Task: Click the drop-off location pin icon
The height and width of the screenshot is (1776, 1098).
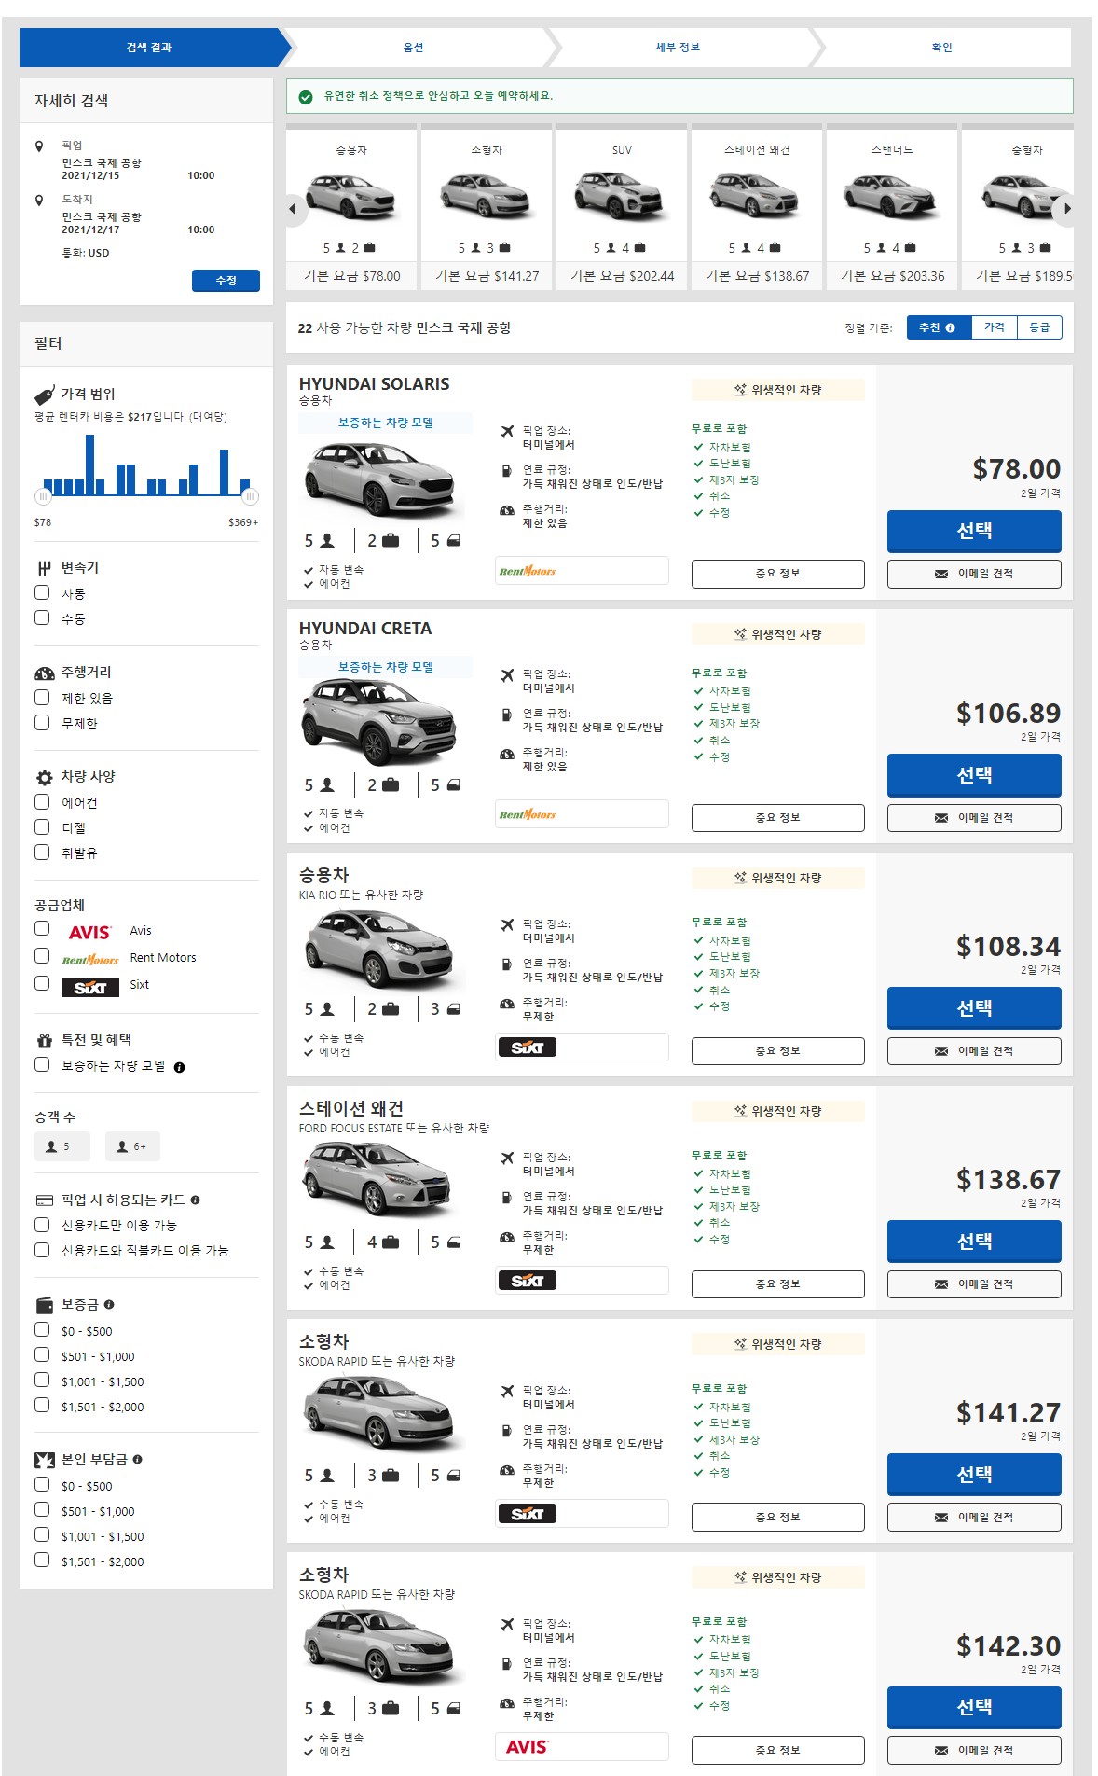Action: 39,201
